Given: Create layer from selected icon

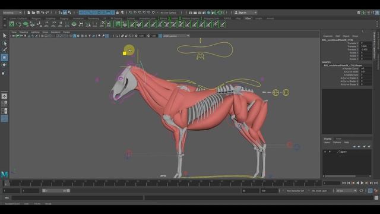Looking at the screenshot, I should [369, 146].
